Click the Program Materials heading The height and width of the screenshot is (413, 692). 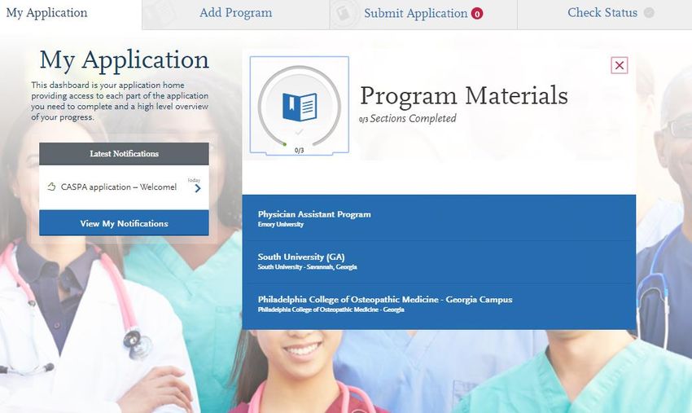point(464,95)
